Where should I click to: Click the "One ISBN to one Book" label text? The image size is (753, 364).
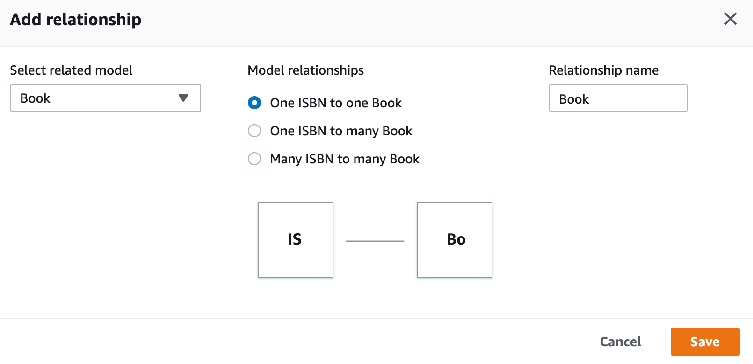336,103
